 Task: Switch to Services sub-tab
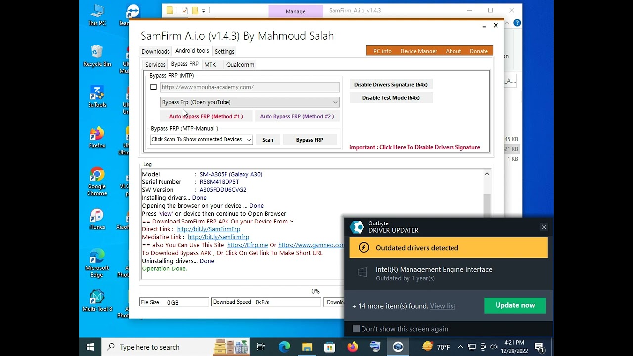[155, 65]
